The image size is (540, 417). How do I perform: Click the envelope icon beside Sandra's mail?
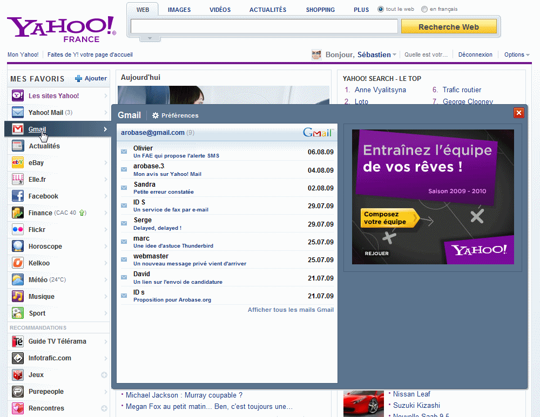tap(124, 188)
